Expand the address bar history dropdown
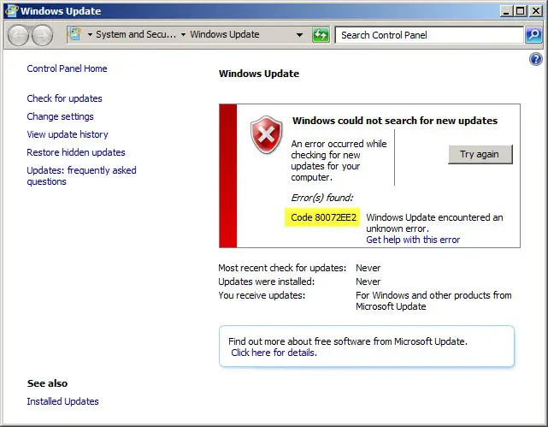This screenshot has height=427, width=548. click(x=299, y=34)
